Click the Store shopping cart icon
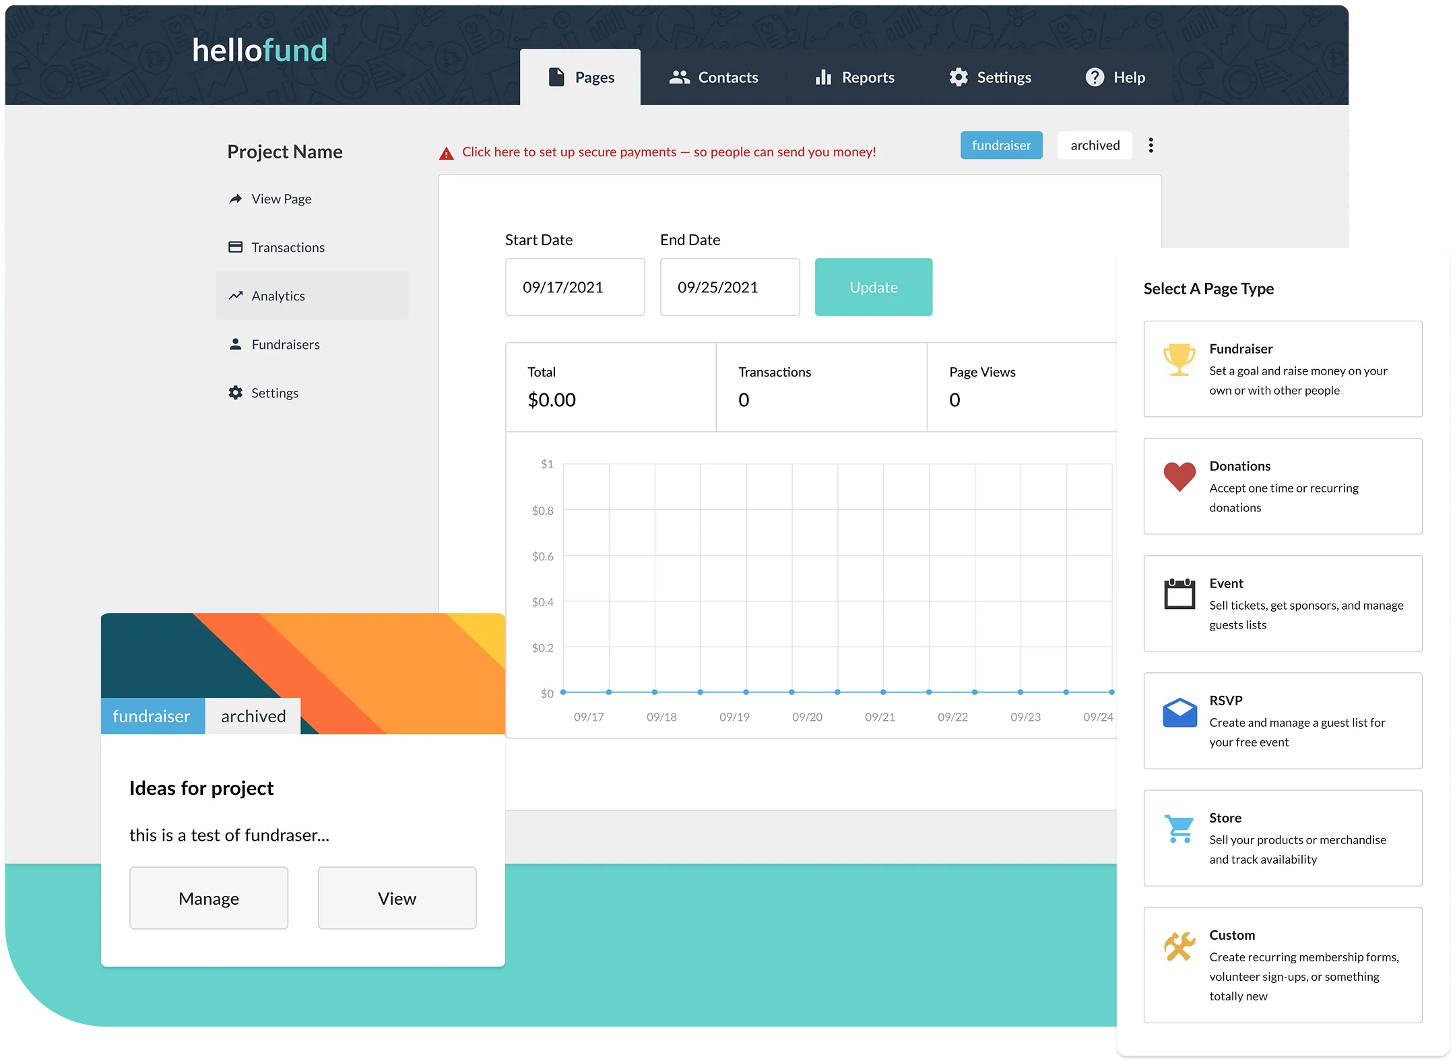Image resolution: width=1455 pixels, height=1061 pixels. pyautogui.click(x=1179, y=829)
